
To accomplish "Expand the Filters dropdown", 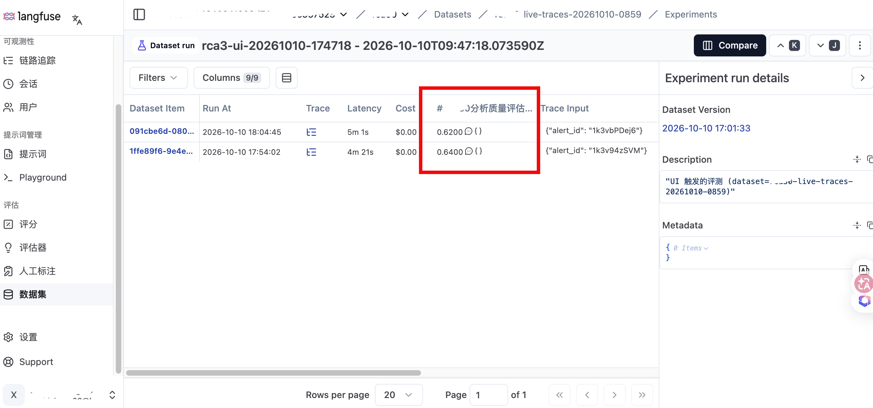I will point(158,78).
